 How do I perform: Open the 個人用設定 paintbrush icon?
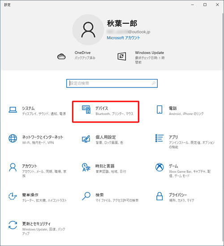tap(86, 139)
